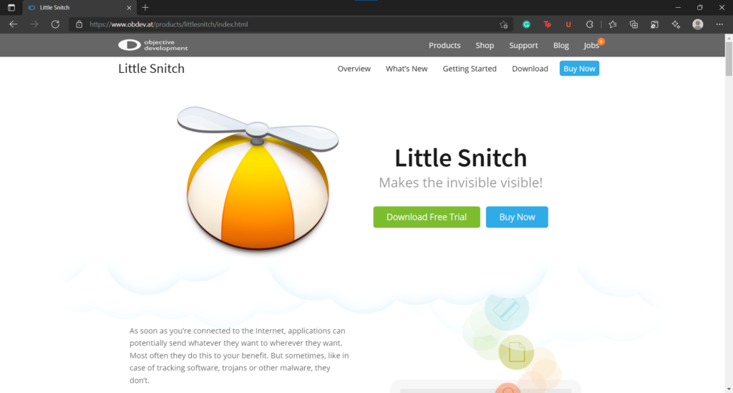Viewport: 733px width, 393px height.
Task: View site information lock icon
Action: (x=79, y=24)
